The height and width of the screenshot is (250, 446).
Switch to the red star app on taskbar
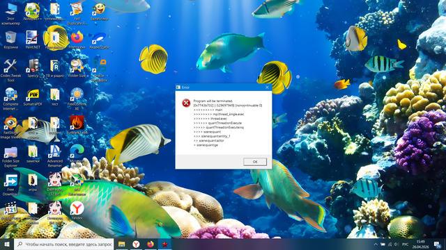[164, 244]
